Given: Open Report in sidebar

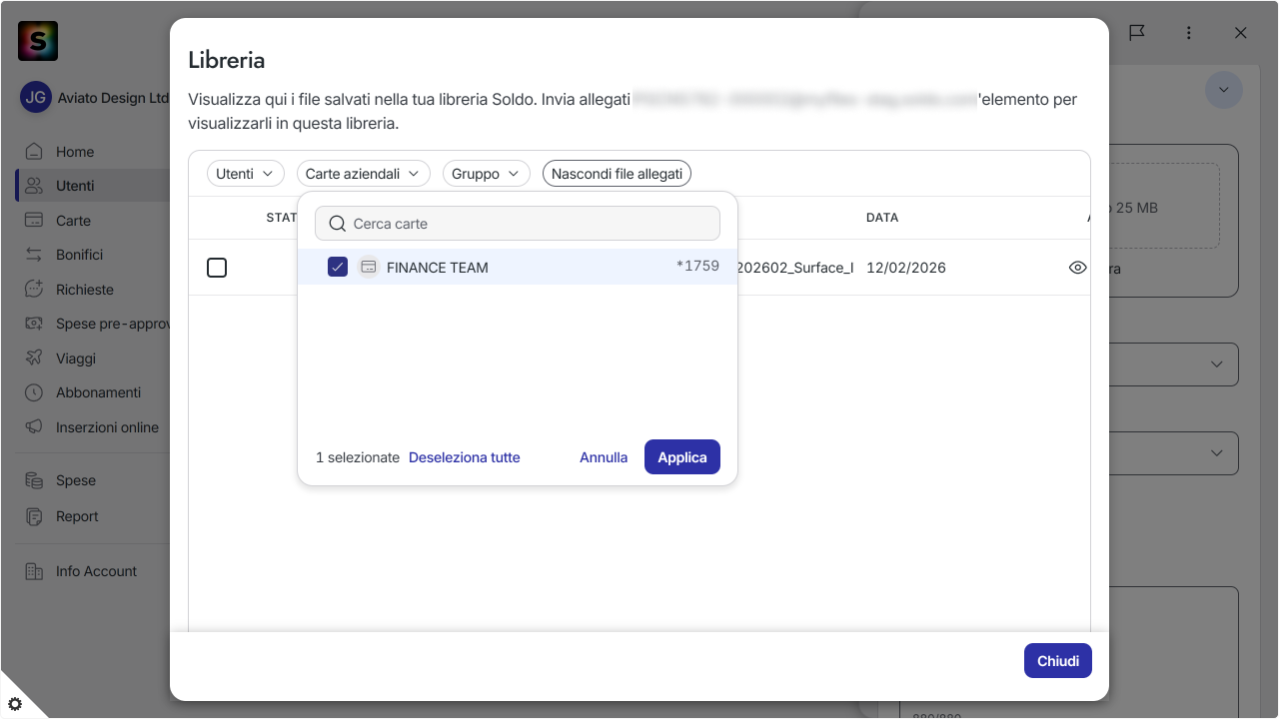Looking at the screenshot, I should coord(77,516).
